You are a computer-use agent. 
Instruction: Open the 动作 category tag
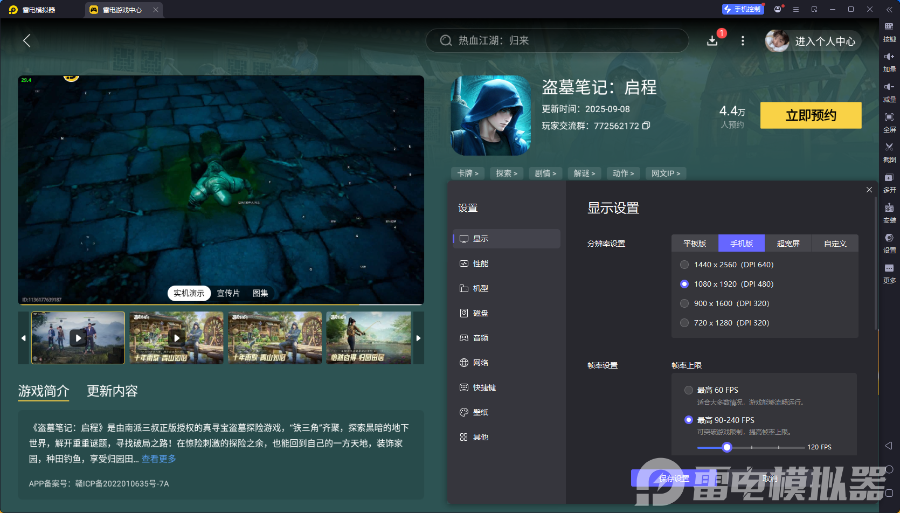(623, 173)
